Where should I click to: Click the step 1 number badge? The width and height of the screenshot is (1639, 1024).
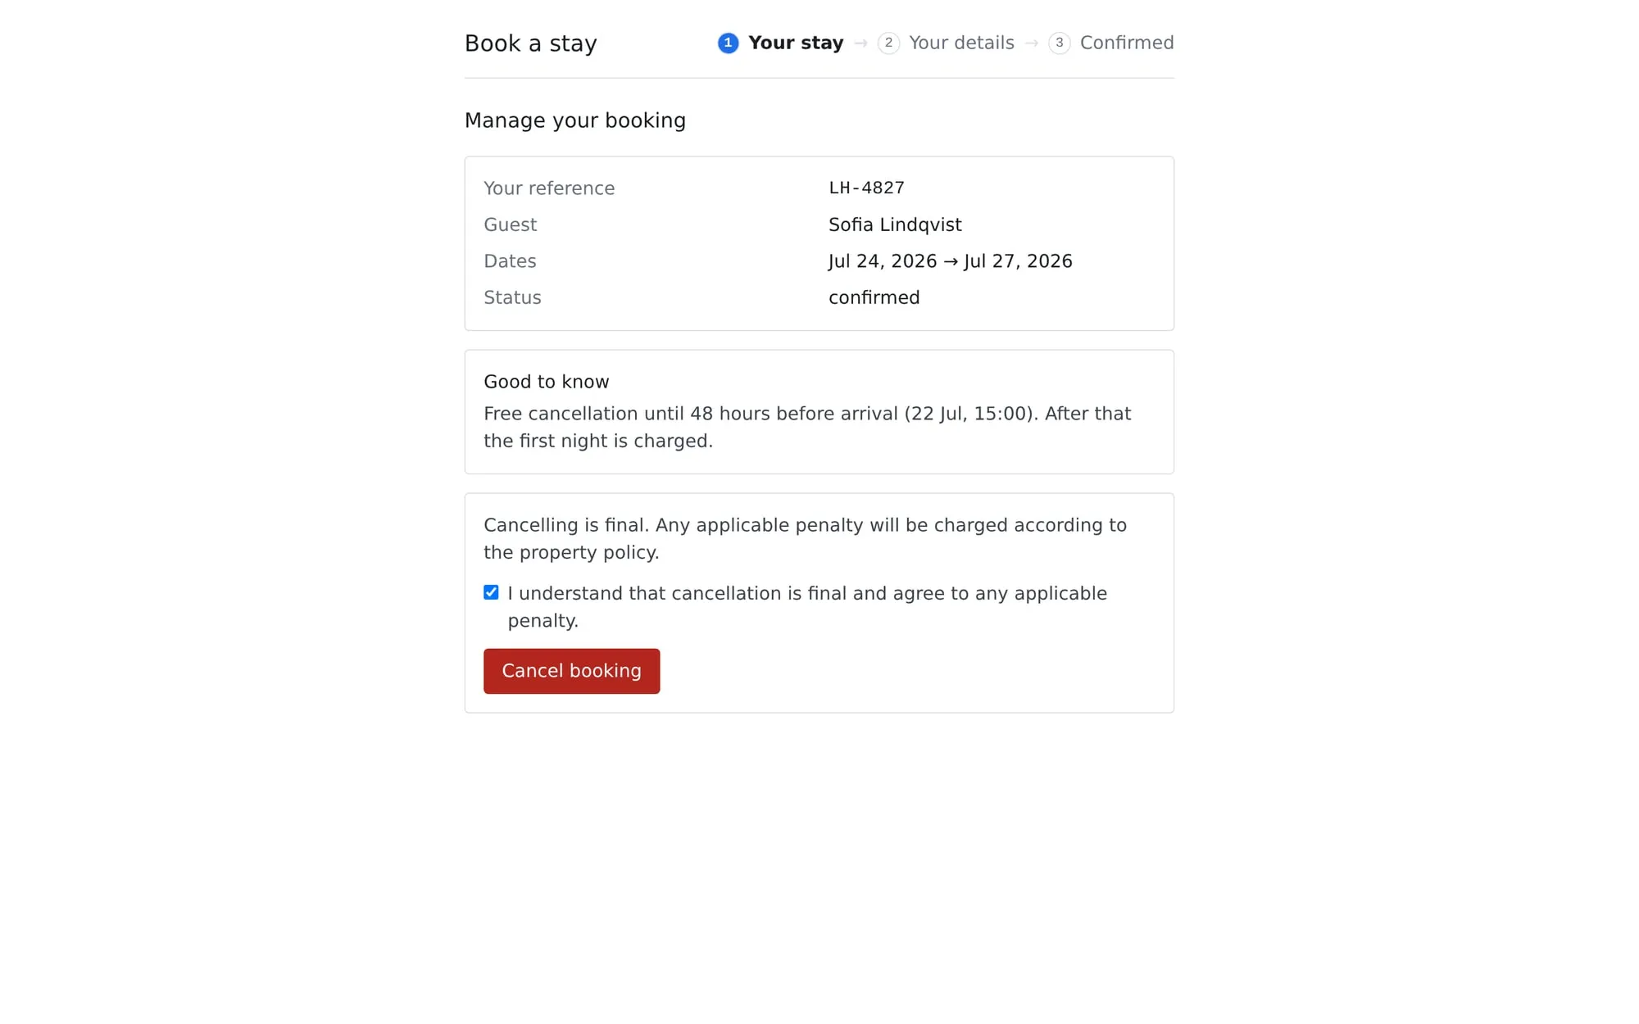pyautogui.click(x=728, y=43)
